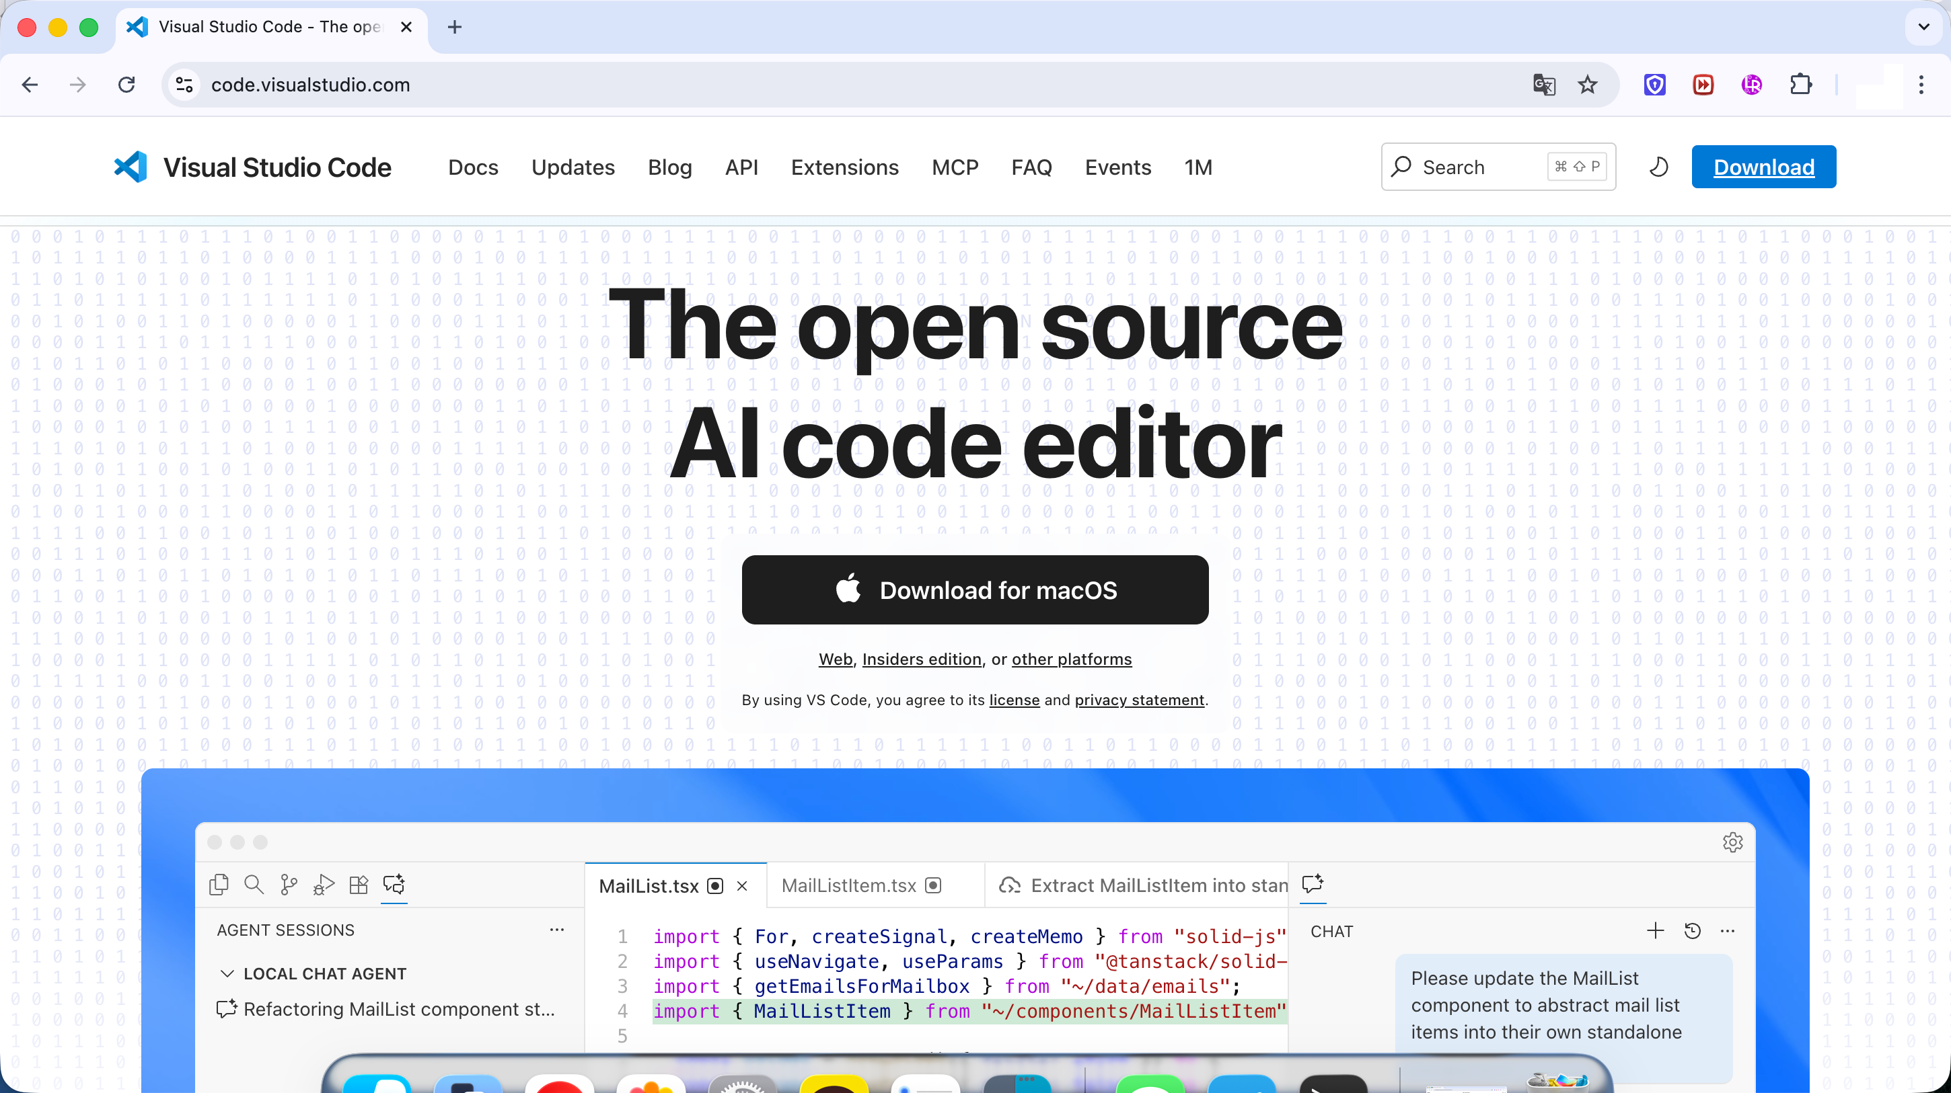
Task: Visit the FAQ page
Action: (1031, 167)
